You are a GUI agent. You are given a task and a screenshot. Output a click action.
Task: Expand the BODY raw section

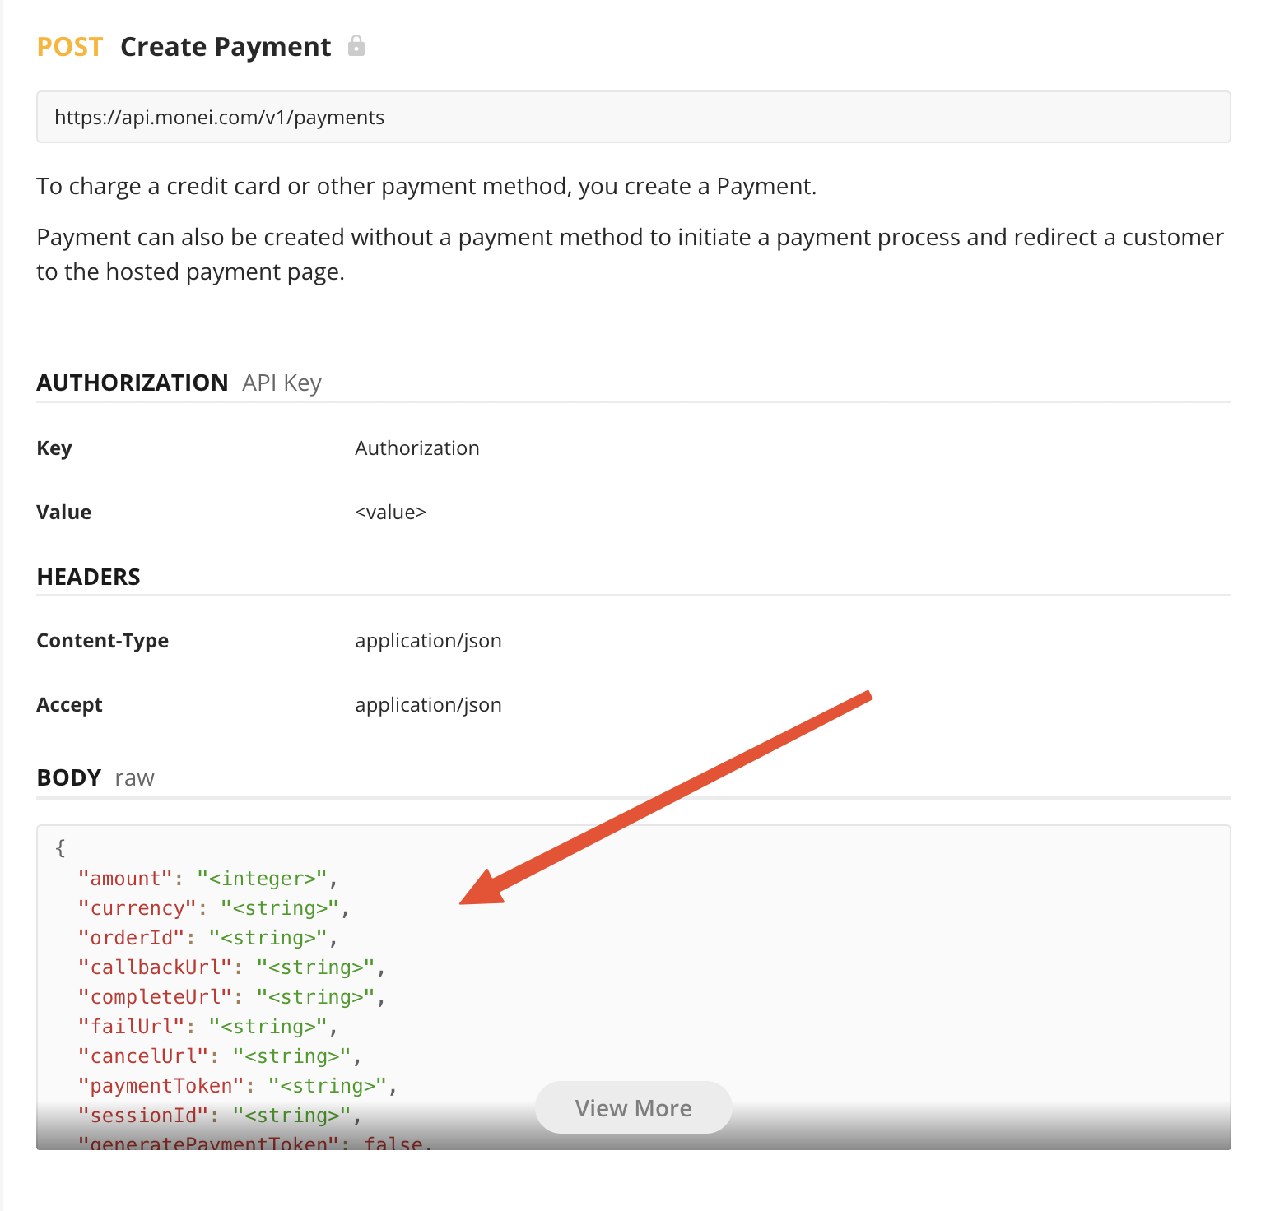68,777
